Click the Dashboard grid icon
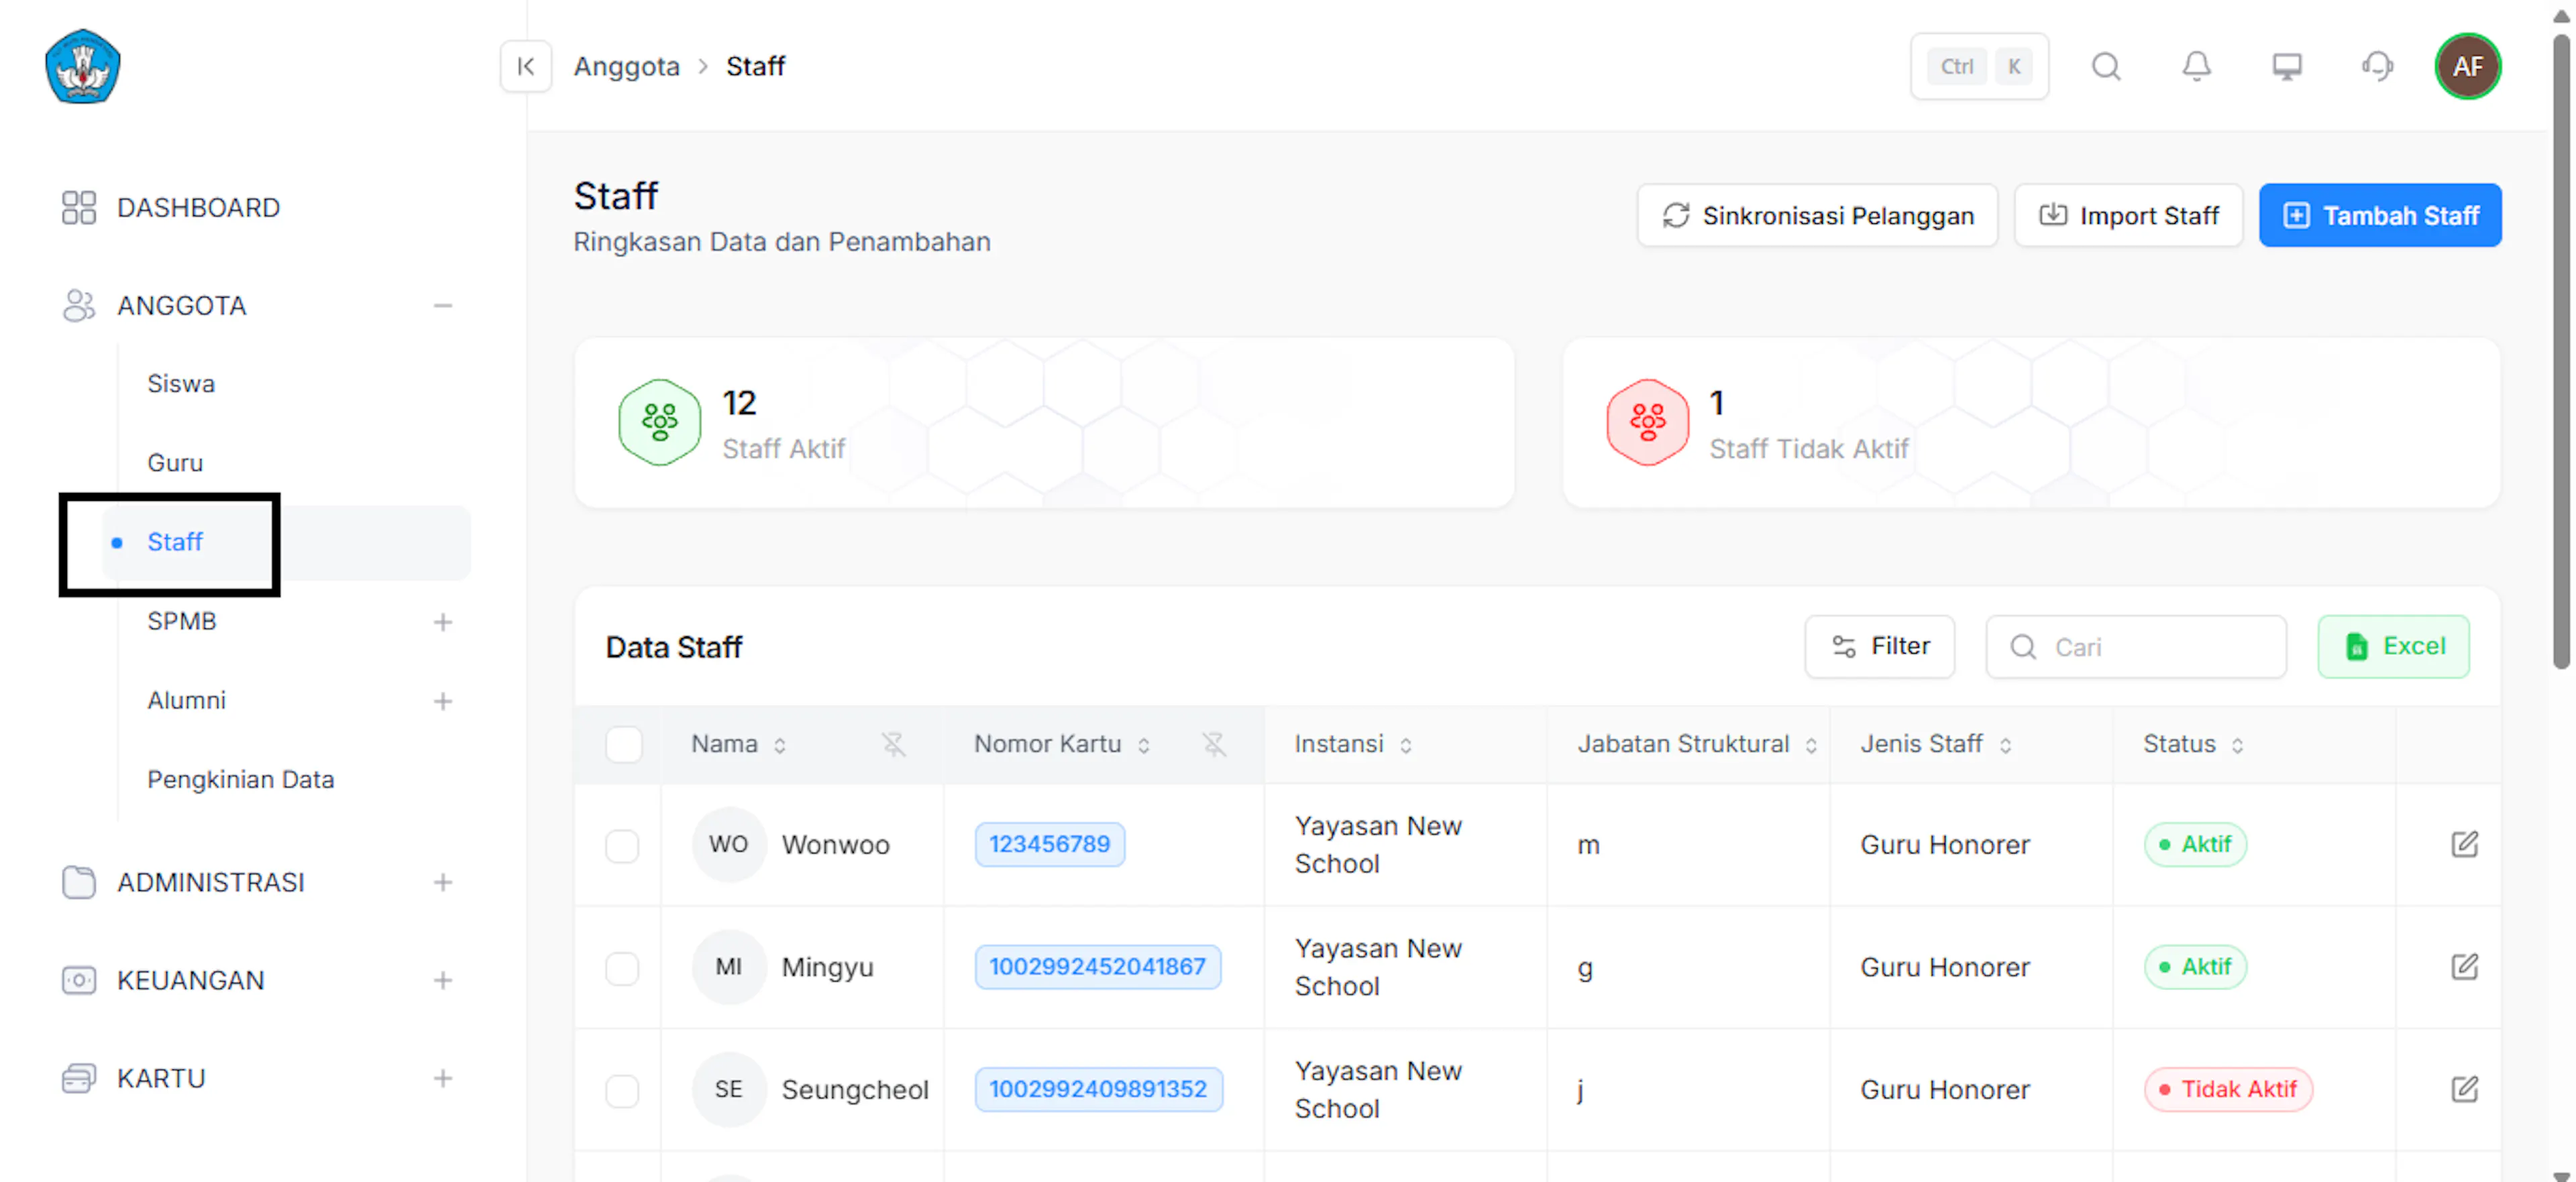This screenshot has height=1182, width=2576. click(x=78, y=208)
